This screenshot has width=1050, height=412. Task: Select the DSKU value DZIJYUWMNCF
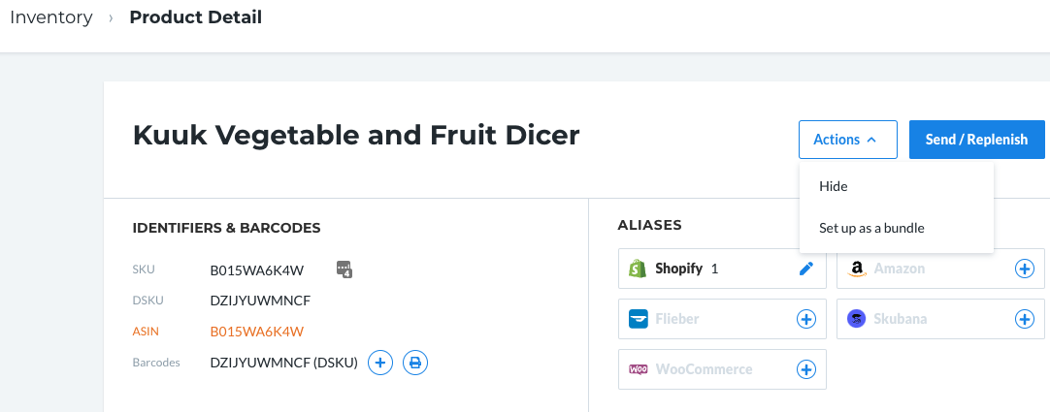(260, 301)
